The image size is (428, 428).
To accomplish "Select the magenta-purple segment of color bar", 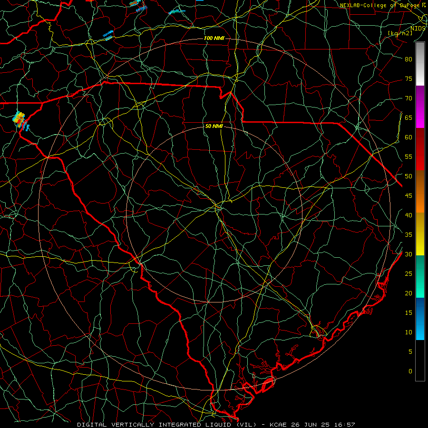I will [420, 107].
